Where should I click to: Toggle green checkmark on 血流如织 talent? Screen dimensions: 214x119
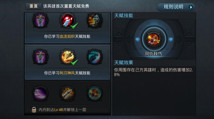point(74,26)
